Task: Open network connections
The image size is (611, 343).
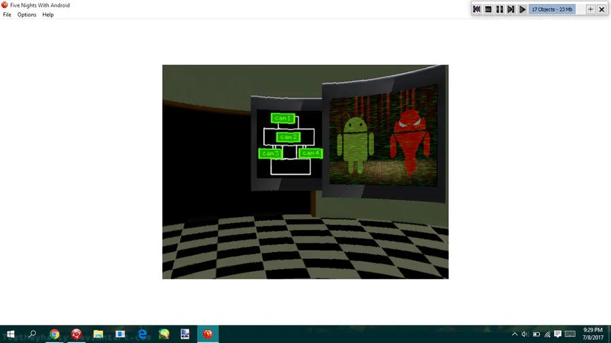Action: click(547, 334)
